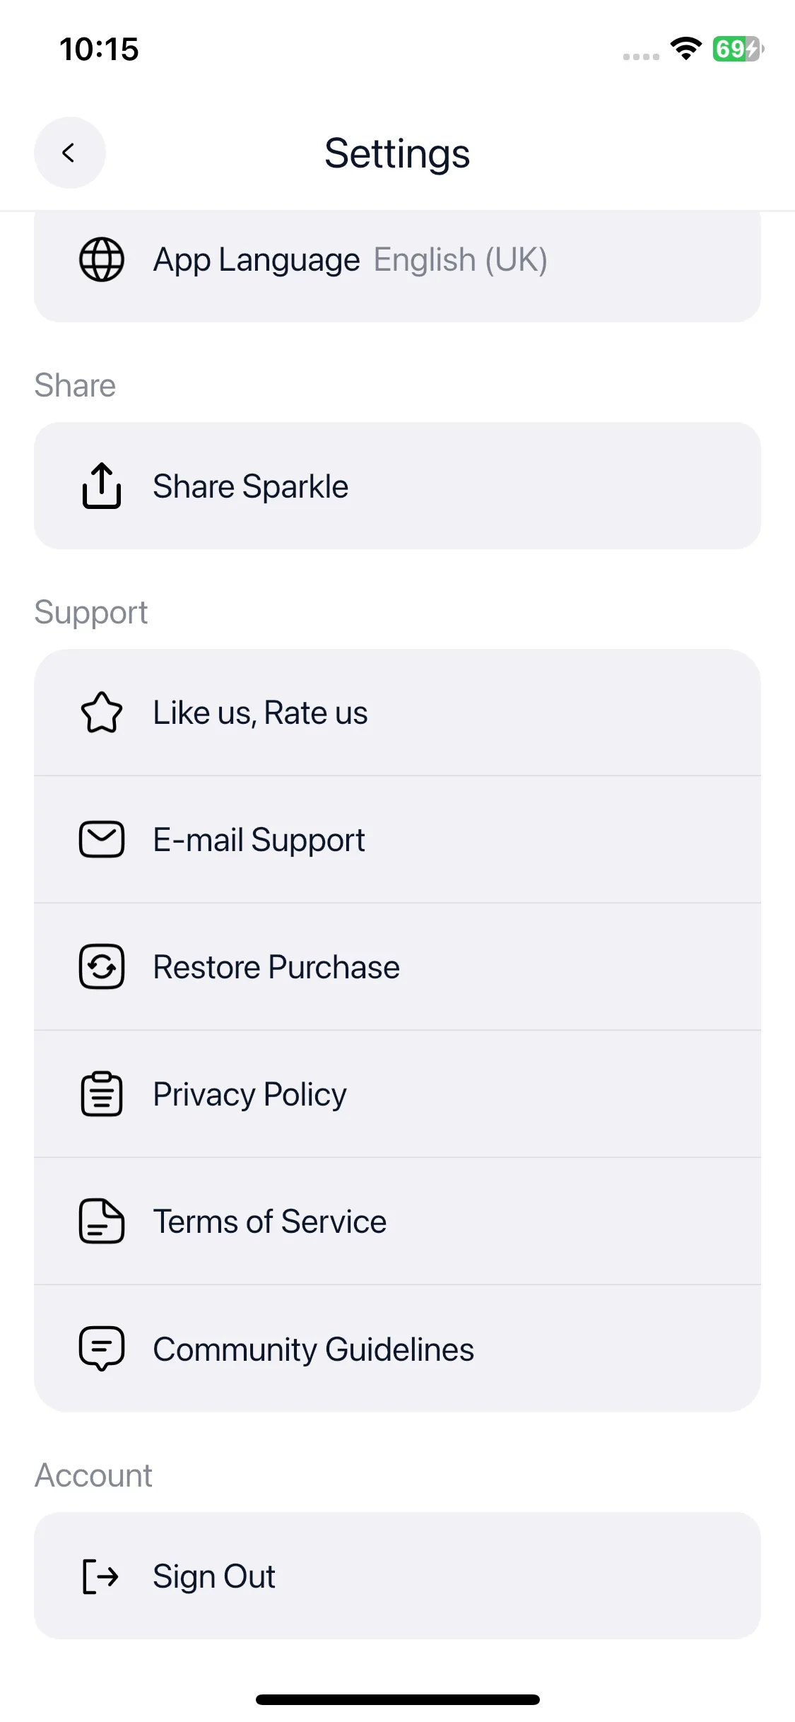
Task: Select Share Sparkle
Action: pyautogui.click(x=397, y=486)
